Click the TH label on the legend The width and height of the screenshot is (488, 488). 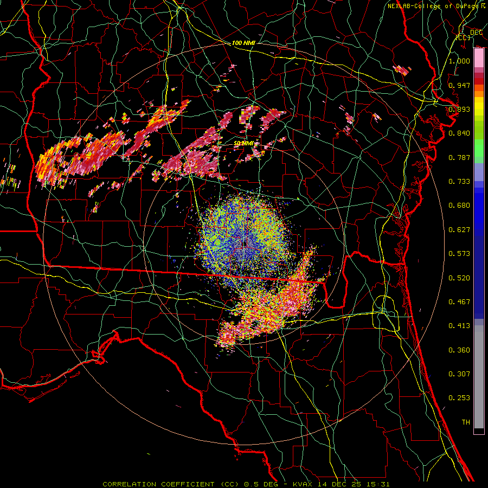coord(466,422)
